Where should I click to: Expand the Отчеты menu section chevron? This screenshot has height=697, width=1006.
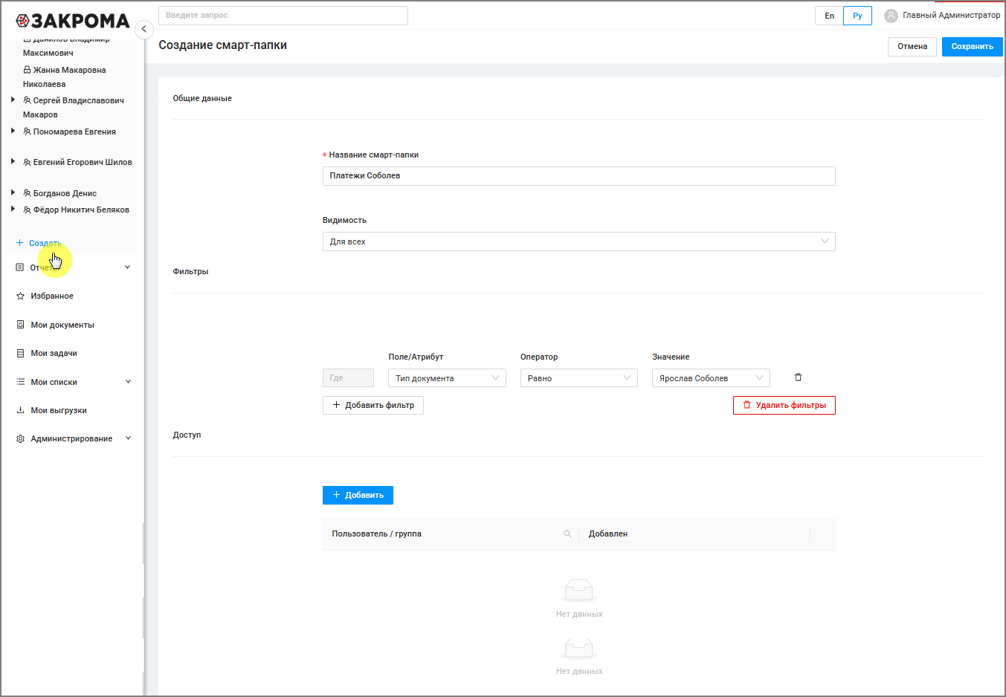point(128,268)
